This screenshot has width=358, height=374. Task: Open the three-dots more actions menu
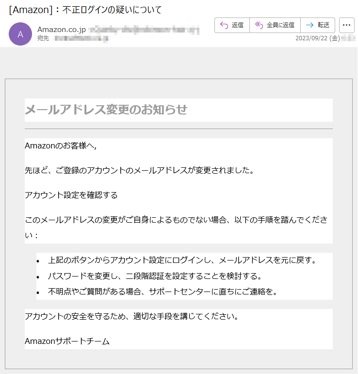tap(346, 25)
